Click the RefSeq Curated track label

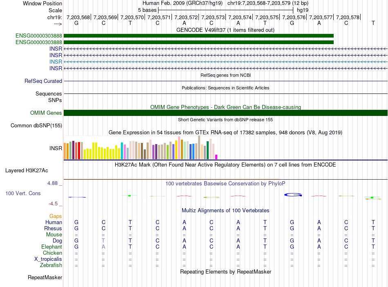tap(43, 81)
